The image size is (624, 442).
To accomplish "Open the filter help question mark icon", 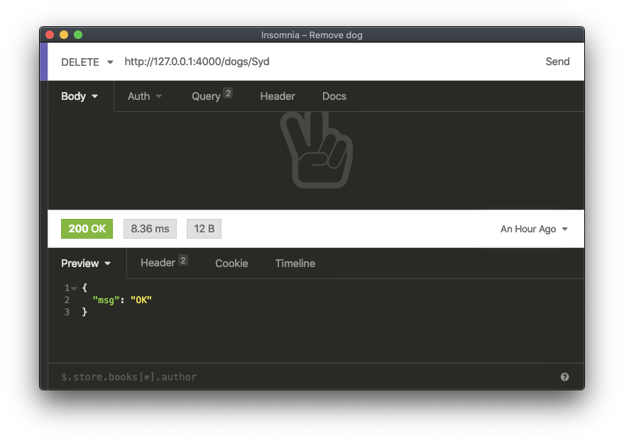I will (x=564, y=377).
